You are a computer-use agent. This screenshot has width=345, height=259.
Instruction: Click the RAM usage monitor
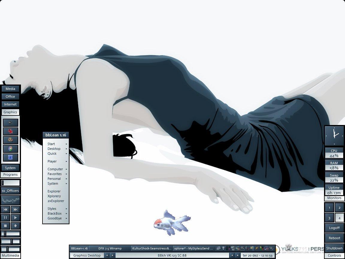point(334,165)
